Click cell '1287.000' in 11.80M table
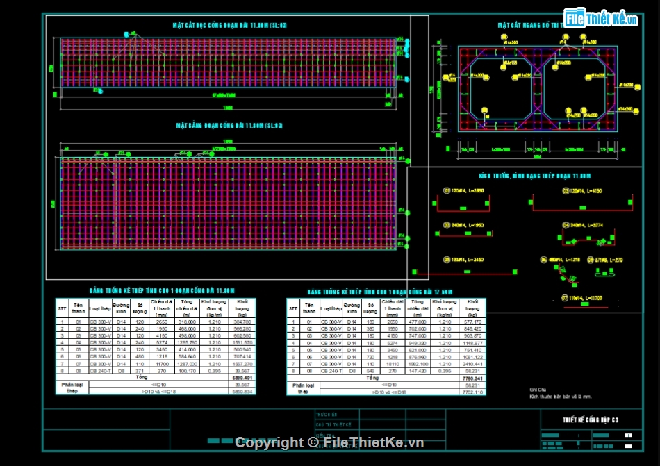 point(187,364)
